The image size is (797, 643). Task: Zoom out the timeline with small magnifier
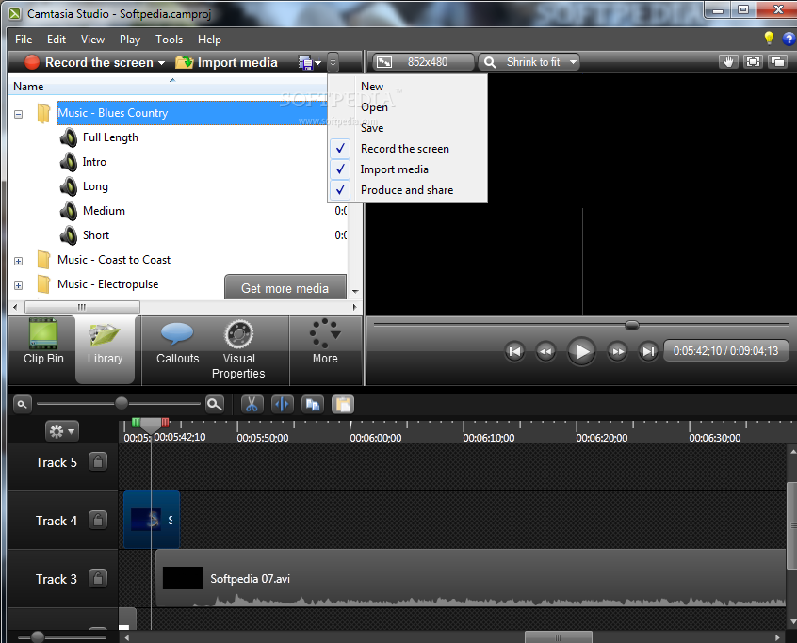(22, 404)
